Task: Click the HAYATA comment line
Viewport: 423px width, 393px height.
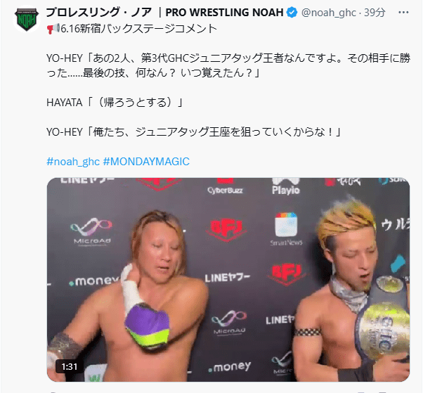Action: click(x=115, y=103)
